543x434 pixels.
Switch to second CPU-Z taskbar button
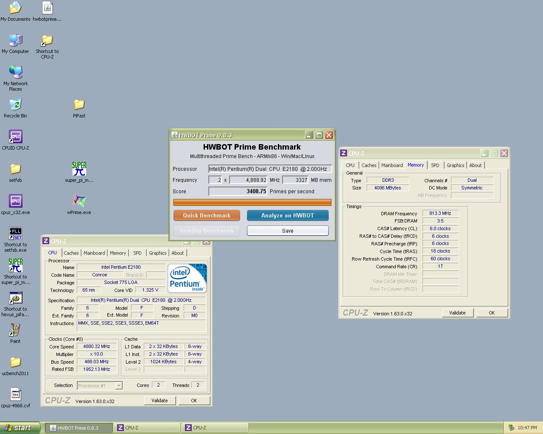pyautogui.click(x=215, y=428)
